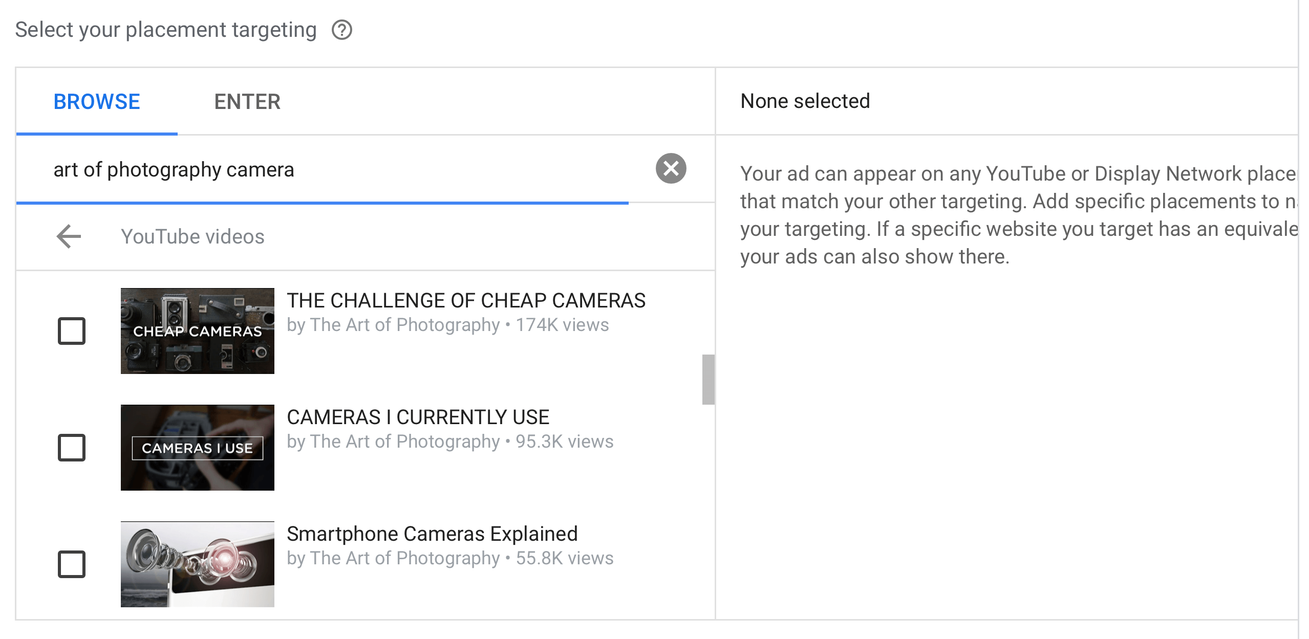Click the 174K views channel line
1309x639 pixels.
(448, 325)
